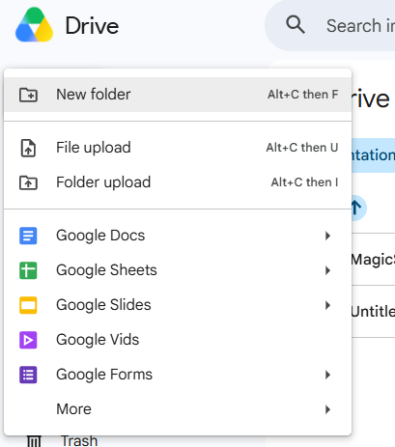Open the Untitled file row
395x447 pixels.
click(x=374, y=312)
